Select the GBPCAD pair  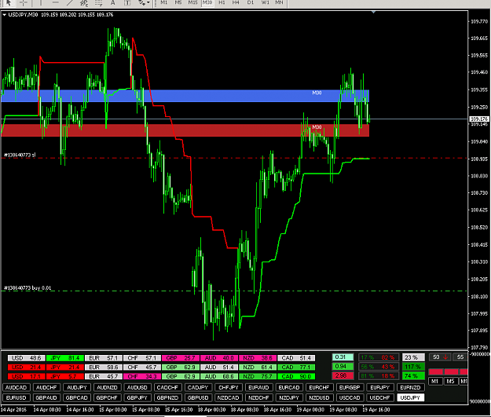[x=77, y=397]
